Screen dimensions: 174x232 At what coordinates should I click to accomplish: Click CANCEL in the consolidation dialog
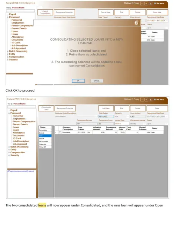tap(97, 81)
